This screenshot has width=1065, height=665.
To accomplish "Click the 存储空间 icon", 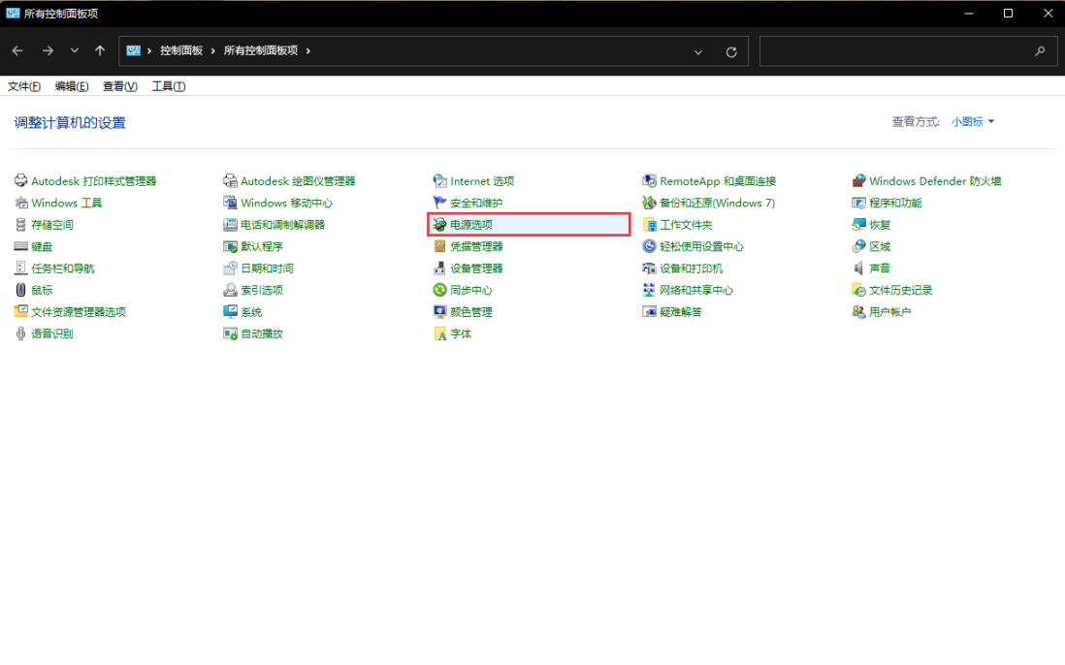I will (21, 225).
